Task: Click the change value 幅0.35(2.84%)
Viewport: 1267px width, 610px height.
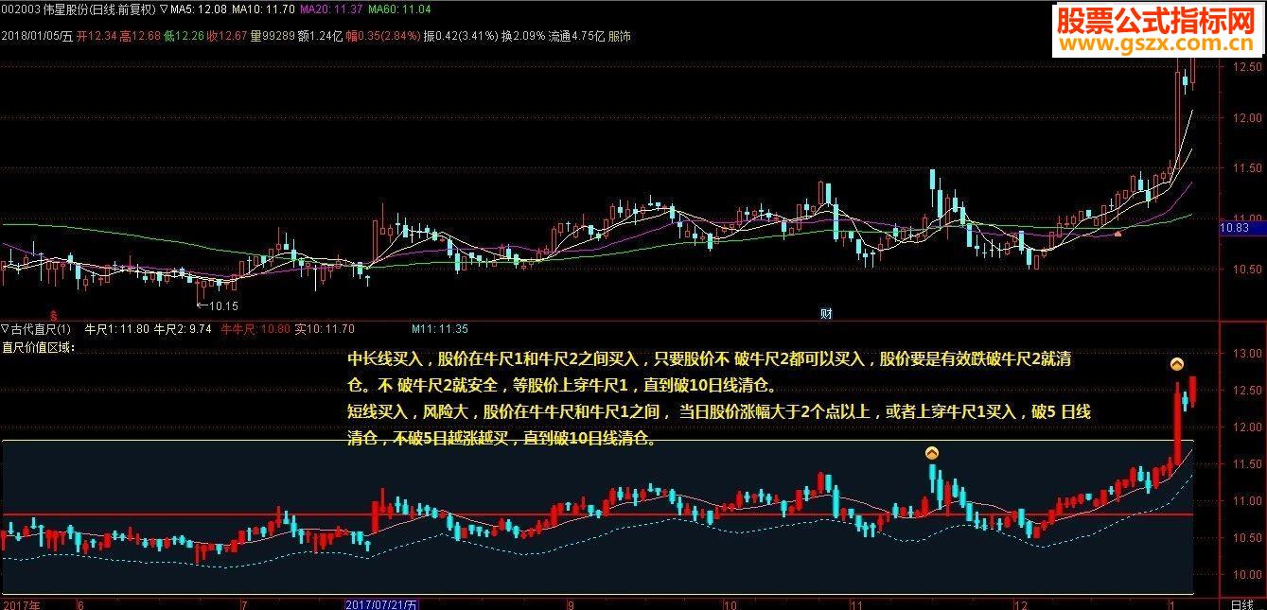Action: (382, 36)
